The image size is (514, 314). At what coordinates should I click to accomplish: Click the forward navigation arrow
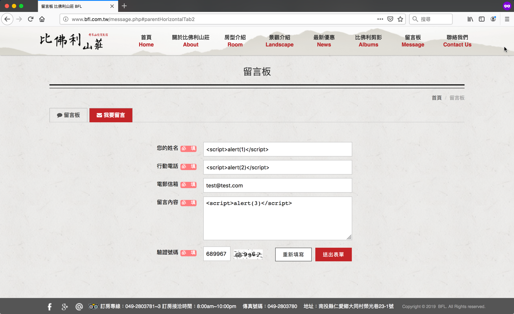tap(19, 19)
